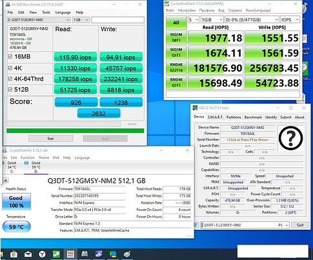Open the Disk menu in CrystalDiskInfo
The height and width of the screenshot is (260, 313).
56,157
